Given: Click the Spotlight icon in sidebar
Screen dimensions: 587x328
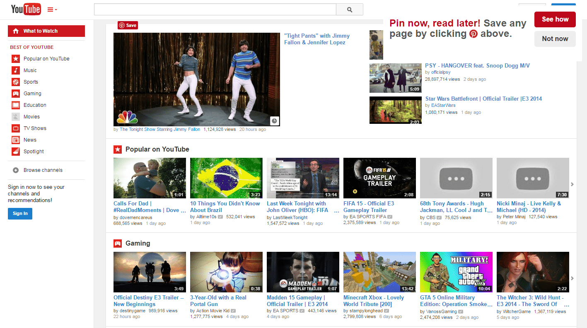Looking at the screenshot, I should pyautogui.click(x=16, y=152).
